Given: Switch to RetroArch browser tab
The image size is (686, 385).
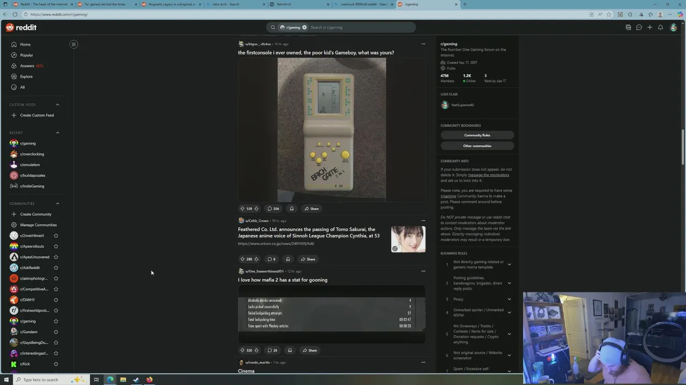Looking at the screenshot, I should point(299,4).
